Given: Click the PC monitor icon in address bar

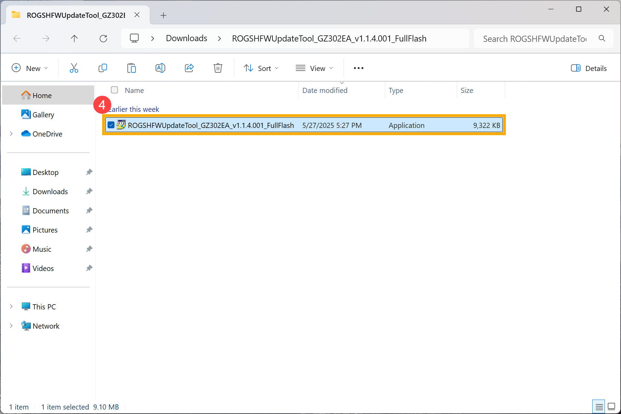Looking at the screenshot, I should (x=134, y=38).
